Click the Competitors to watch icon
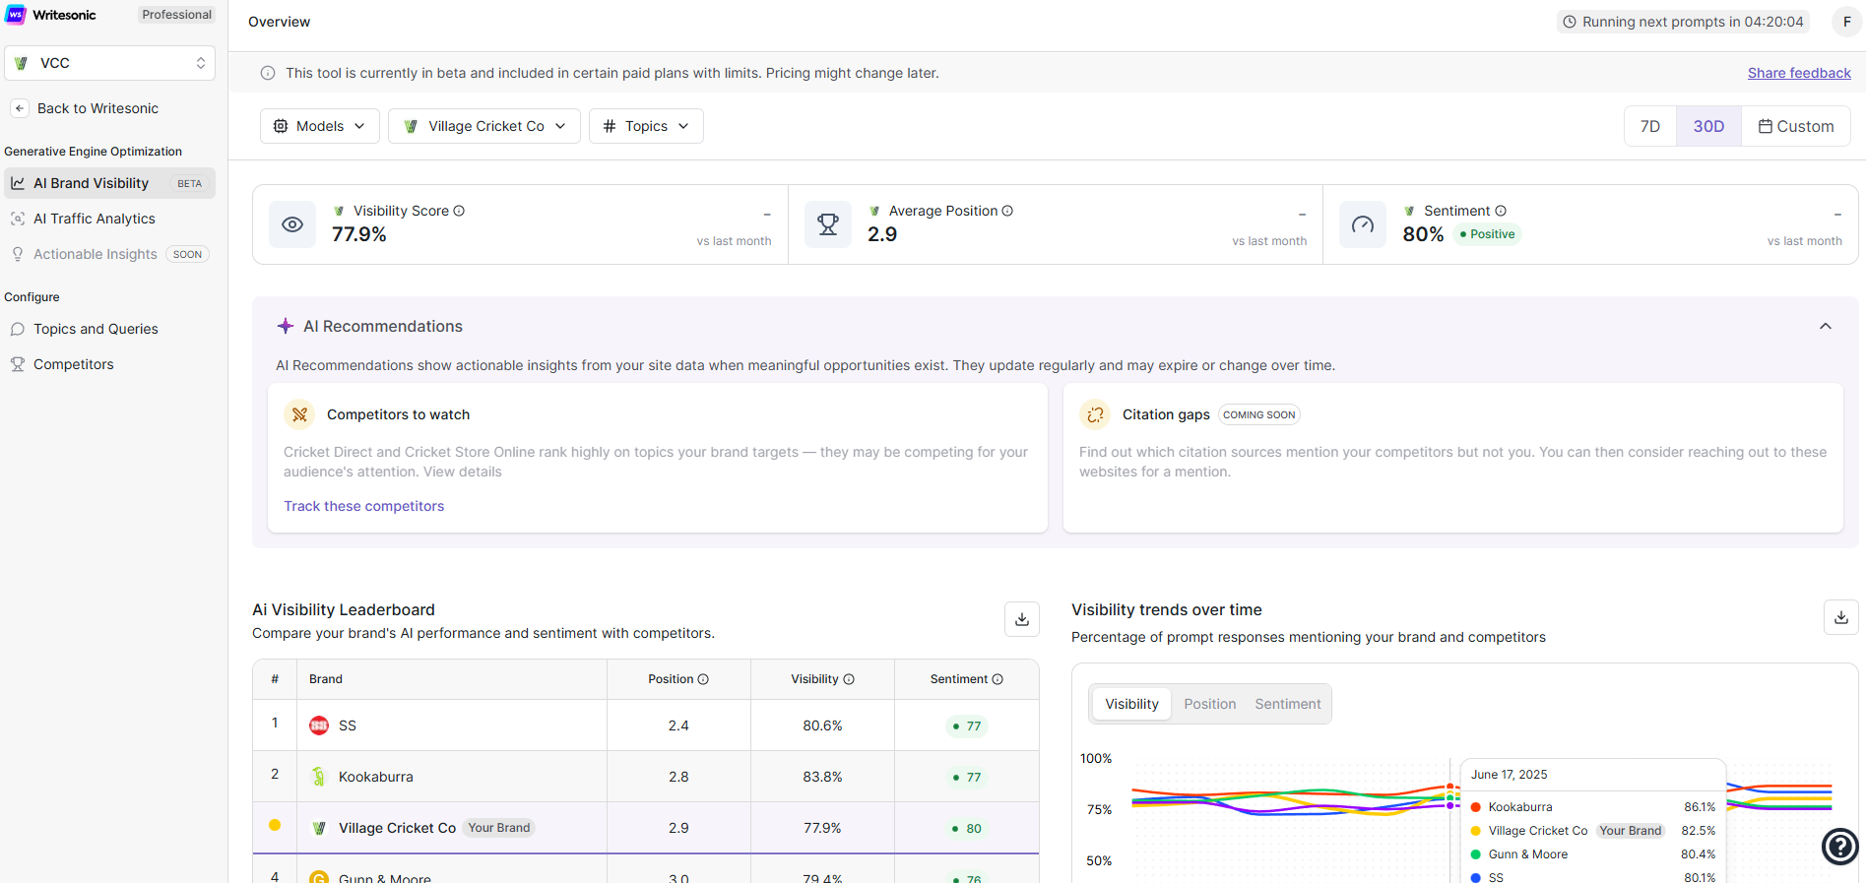The image size is (1866, 883). [299, 414]
